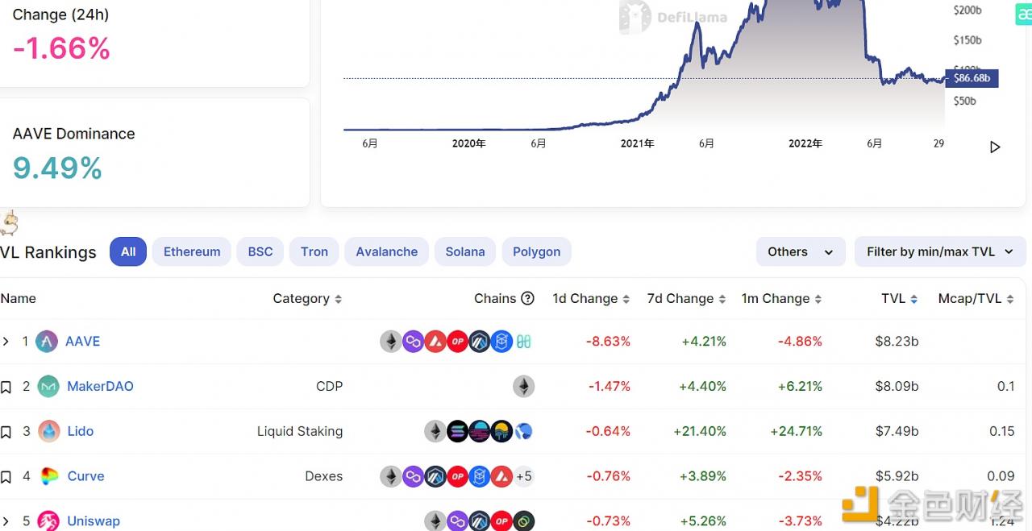1032x531 pixels.
Task: Switch to the Solana rankings tab
Action: pyautogui.click(x=464, y=251)
